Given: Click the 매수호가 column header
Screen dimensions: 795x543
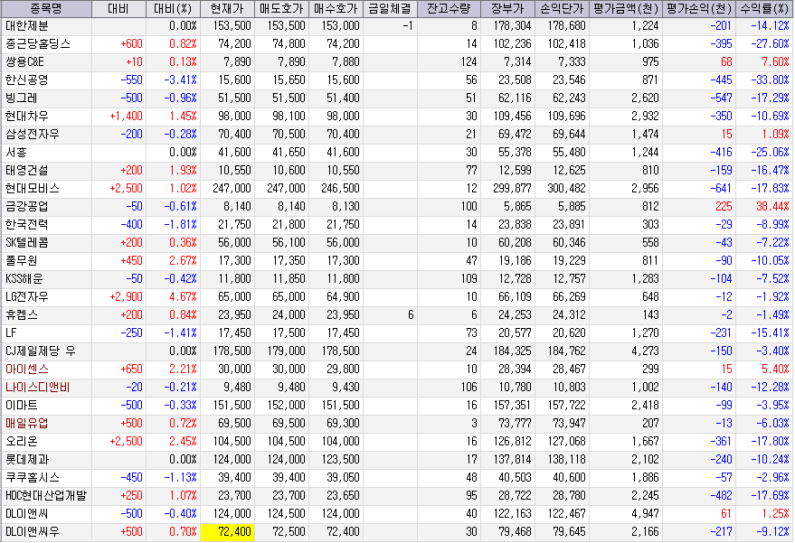Looking at the screenshot, I should coord(336,9).
